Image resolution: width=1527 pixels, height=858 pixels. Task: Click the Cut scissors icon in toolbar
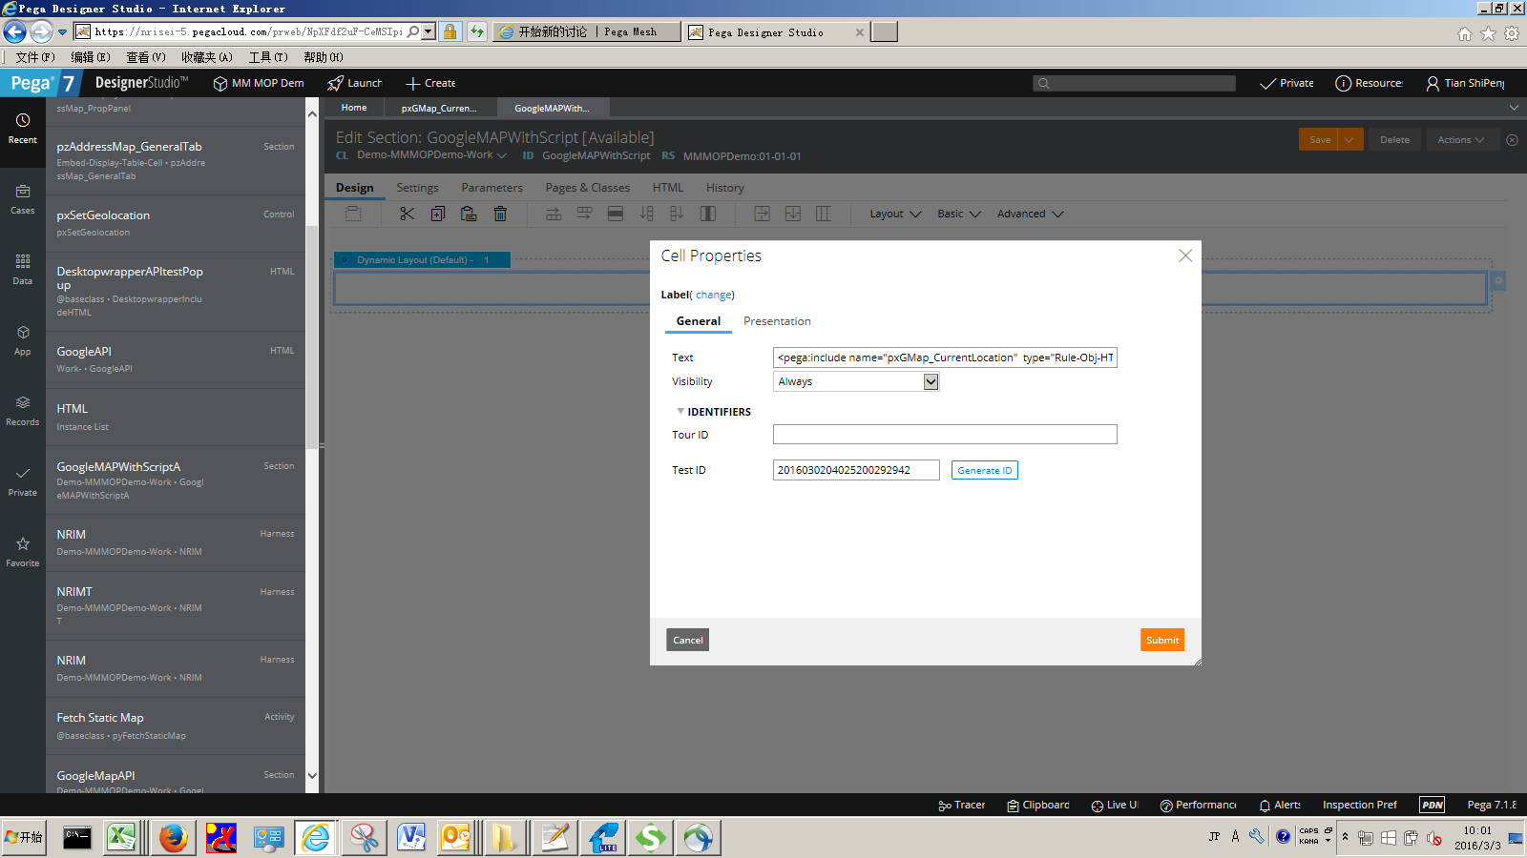coord(408,214)
